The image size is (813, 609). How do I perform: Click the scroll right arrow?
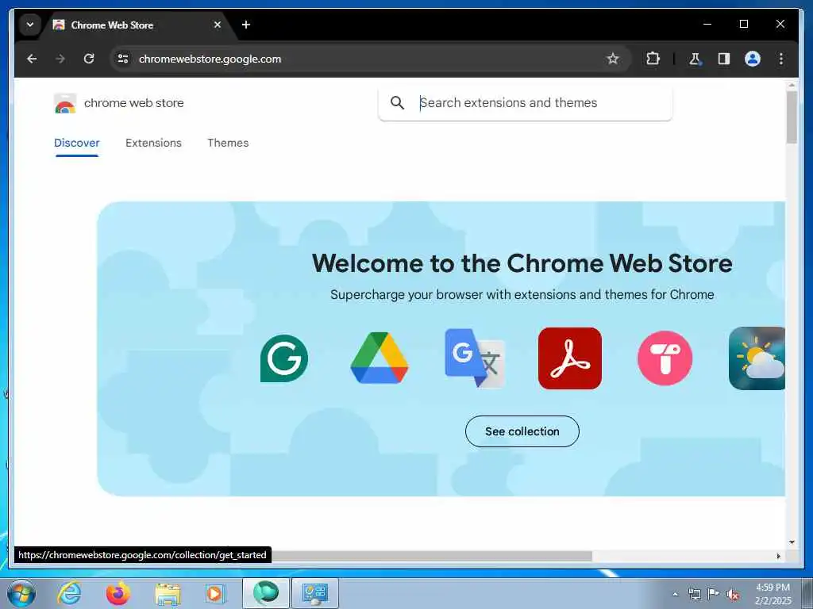[x=778, y=556]
